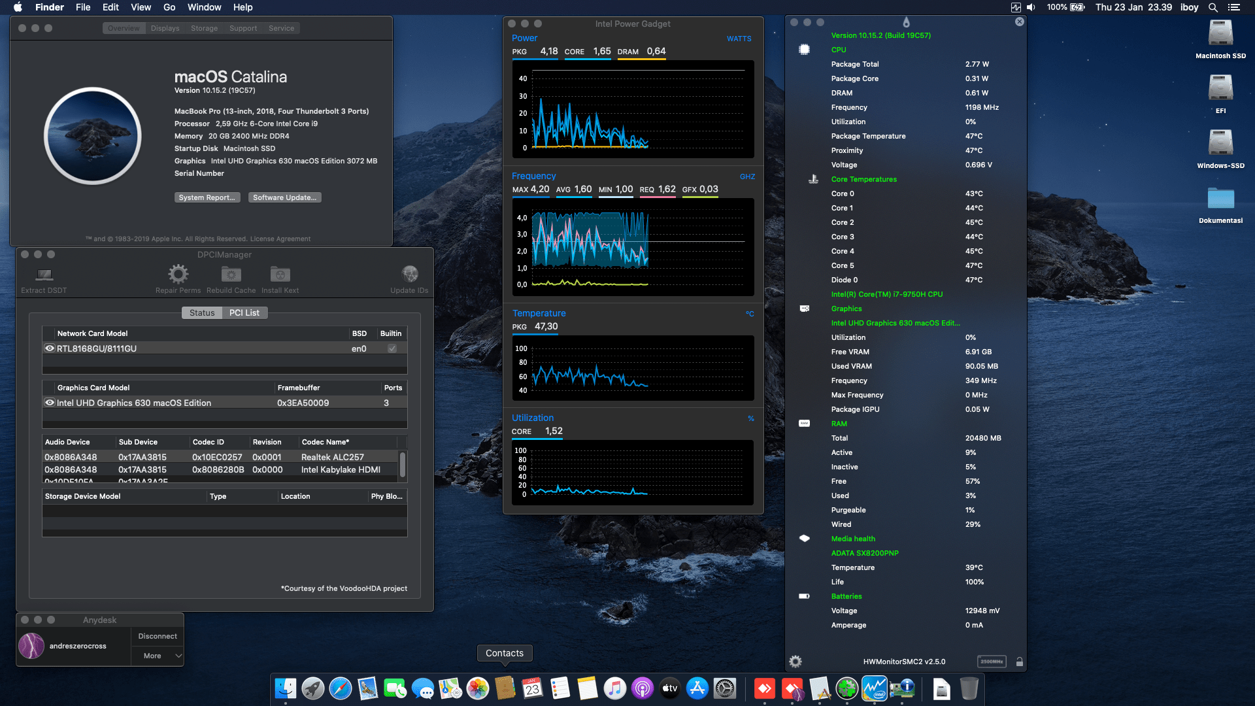
Task: Click the Update IDs globe icon
Action: (x=410, y=274)
